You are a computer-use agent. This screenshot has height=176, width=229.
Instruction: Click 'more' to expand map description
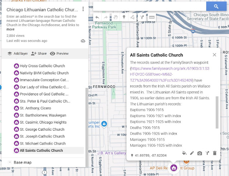10,29
